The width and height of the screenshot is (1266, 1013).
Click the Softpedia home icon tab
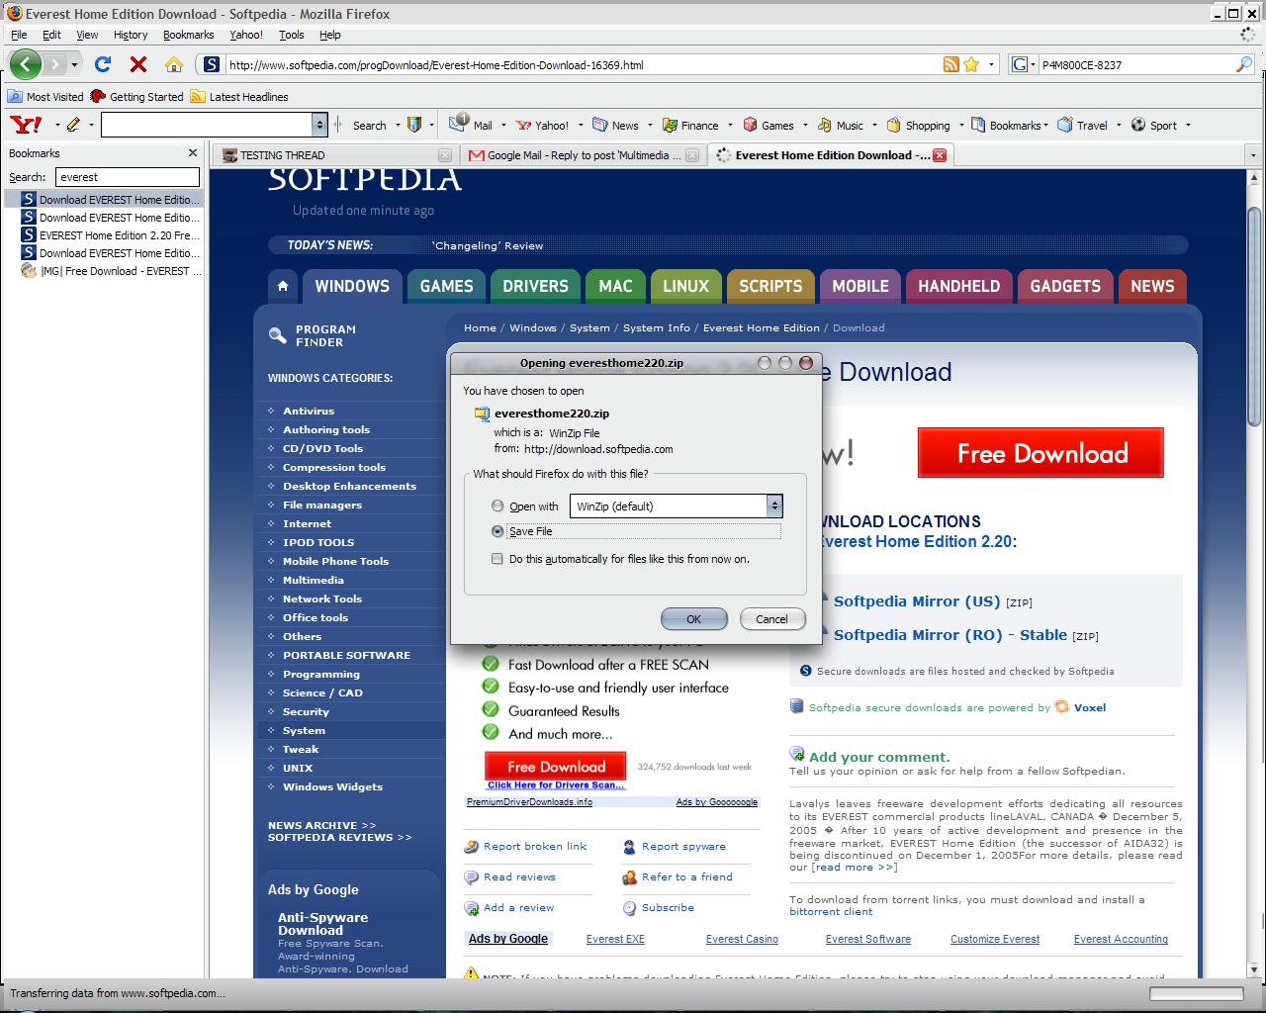pyautogui.click(x=283, y=286)
